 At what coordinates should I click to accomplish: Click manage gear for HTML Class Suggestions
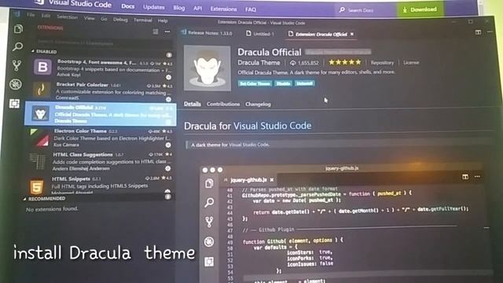click(x=167, y=168)
